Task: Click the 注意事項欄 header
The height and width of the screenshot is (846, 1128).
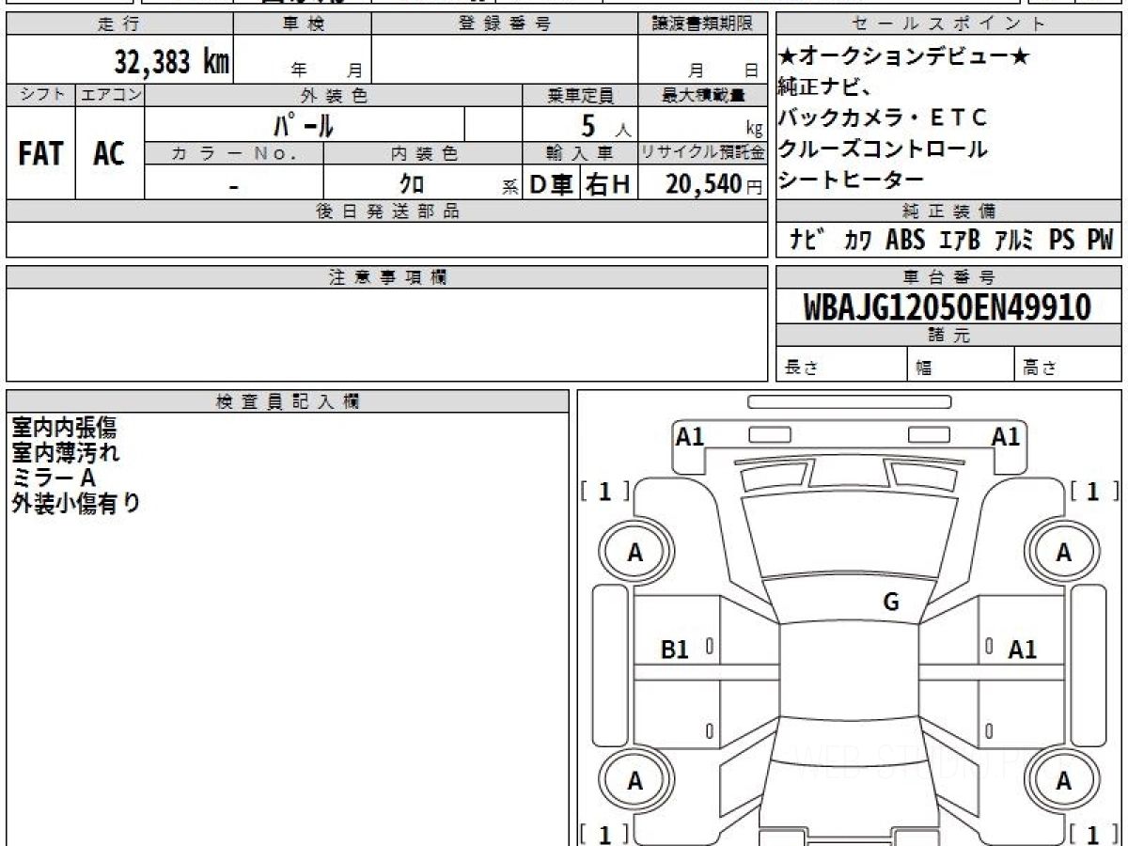Action: [386, 277]
